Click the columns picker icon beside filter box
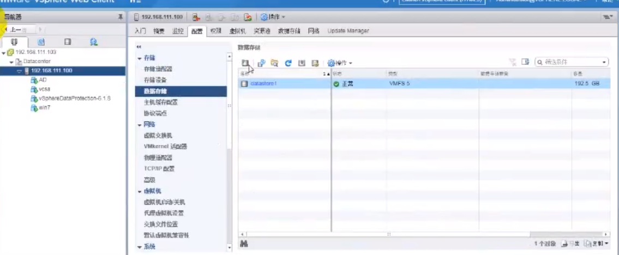This screenshot has width=619, height=255. [525, 62]
